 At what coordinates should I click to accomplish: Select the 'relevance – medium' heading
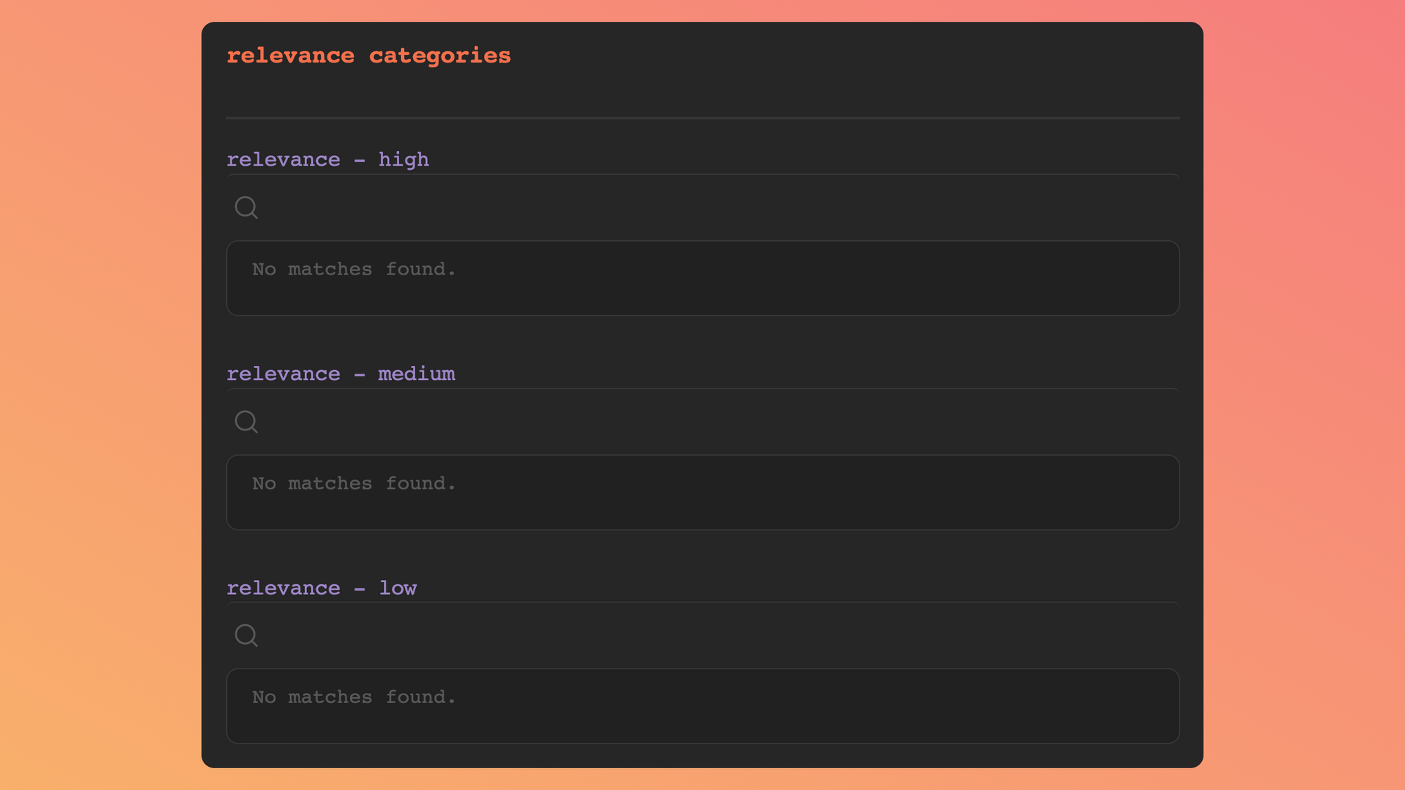(x=341, y=374)
